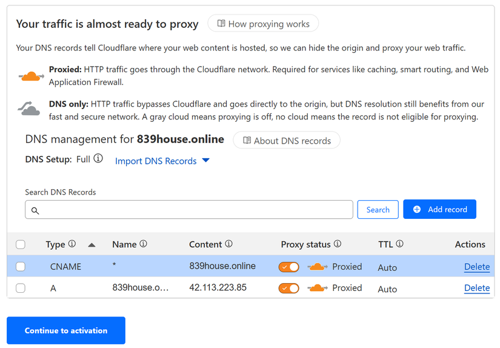Click the gray DNS only cloud icon
Image resolution: width=500 pixels, height=348 pixels.
click(29, 109)
